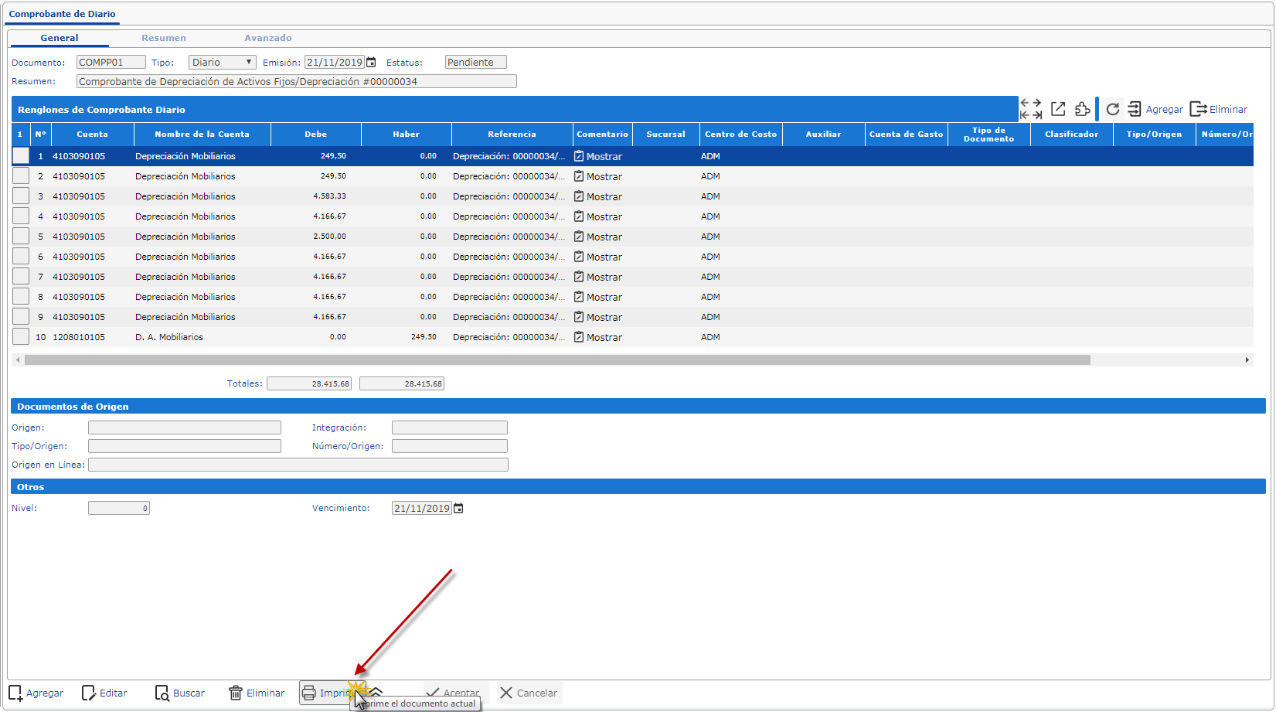Expand the chevron next to Imprimir

coord(376,692)
